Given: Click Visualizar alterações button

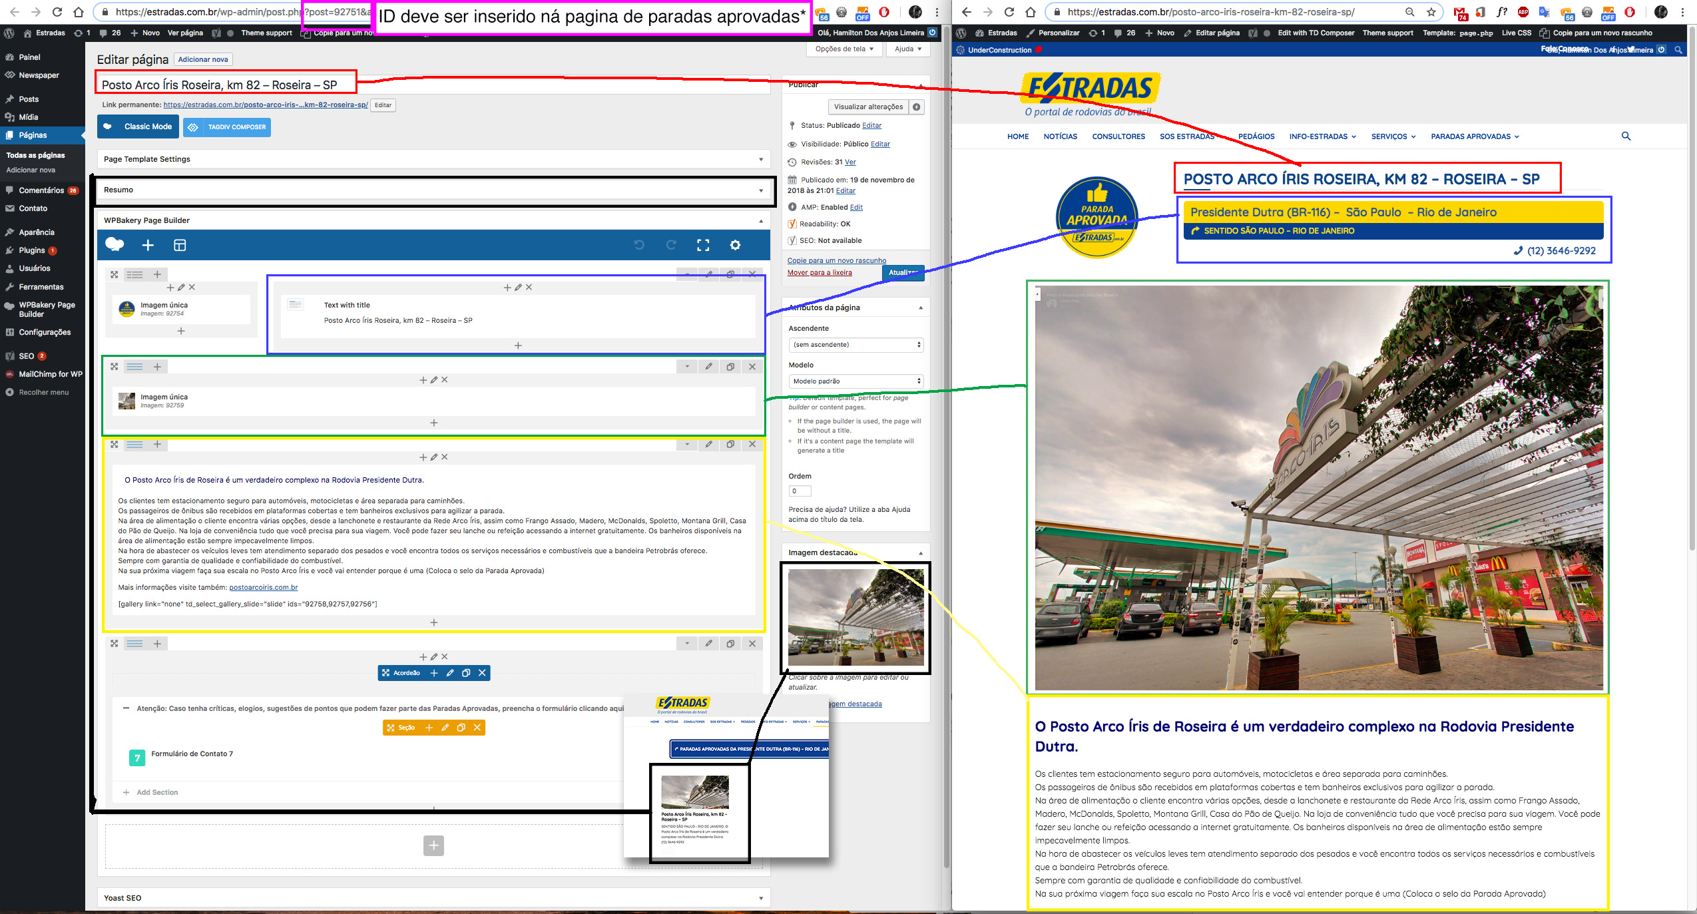Looking at the screenshot, I should click(868, 107).
